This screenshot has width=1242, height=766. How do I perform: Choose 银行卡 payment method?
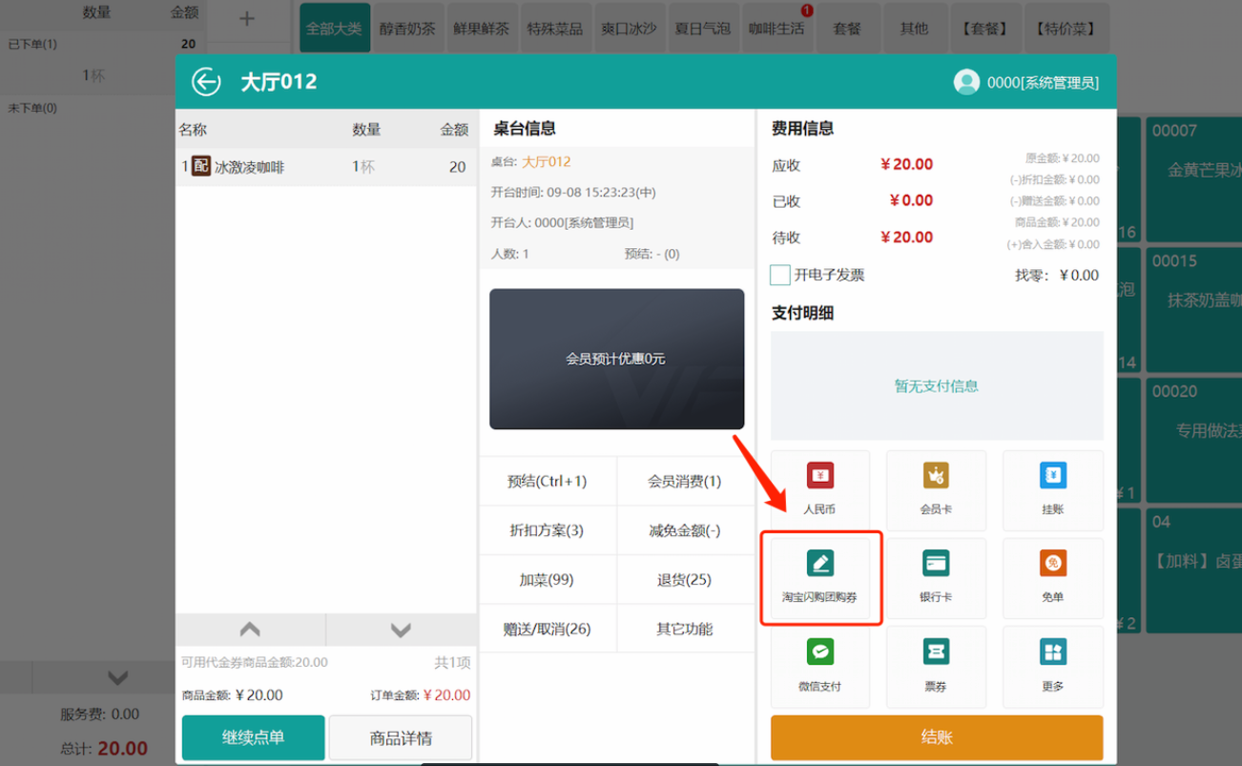coord(936,578)
